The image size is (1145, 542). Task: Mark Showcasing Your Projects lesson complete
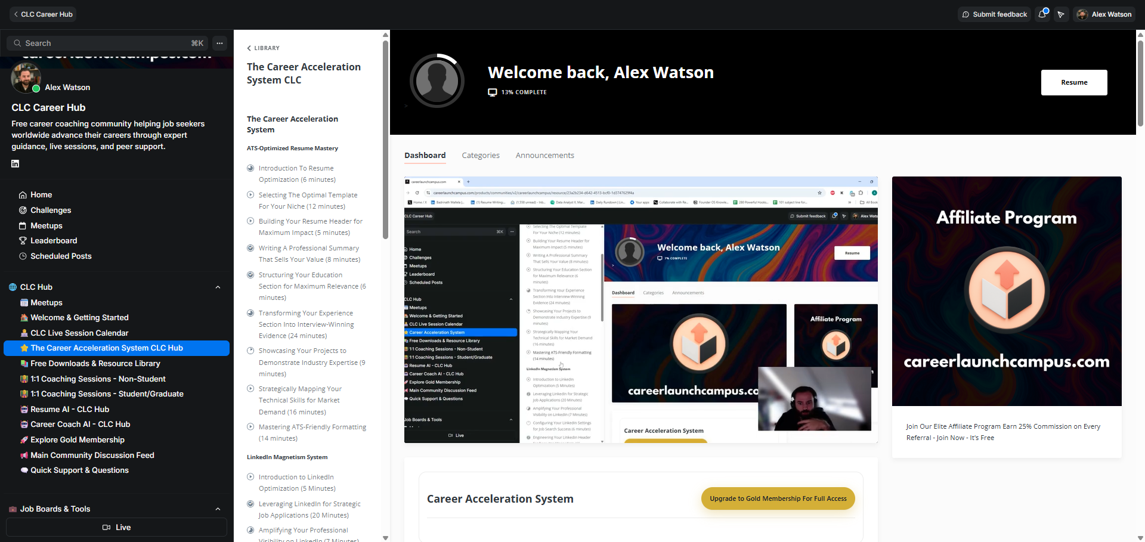pos(250,351)
